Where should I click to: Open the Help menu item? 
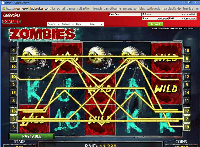(78, 24)
